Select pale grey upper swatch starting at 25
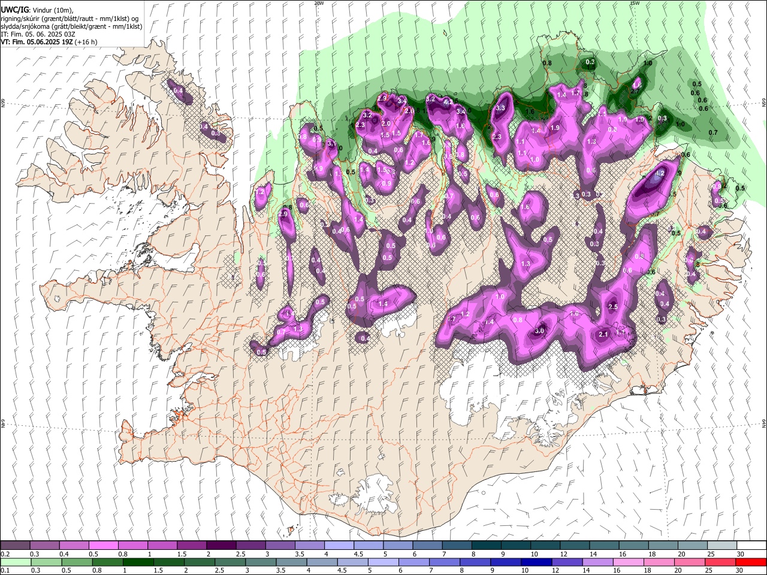767x575 pixels. [721, 546]
